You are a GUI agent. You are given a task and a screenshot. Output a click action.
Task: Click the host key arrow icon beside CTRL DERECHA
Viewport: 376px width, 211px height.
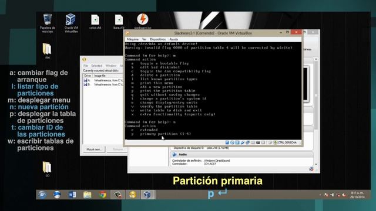pos(276,142)
